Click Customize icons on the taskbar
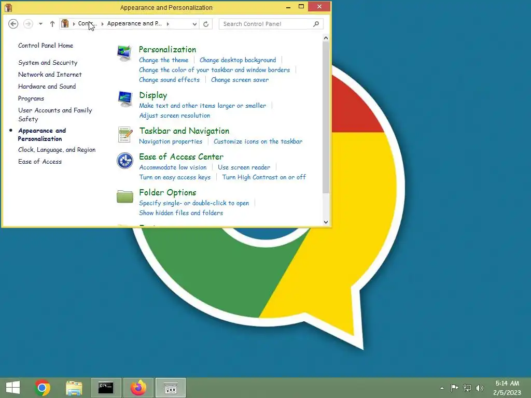This screenshot has height=398, width=531. coord(258,141)
